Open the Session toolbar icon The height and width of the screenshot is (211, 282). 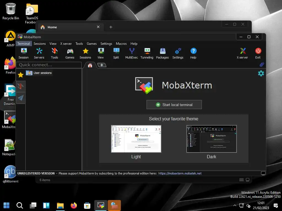pos(24,54)
